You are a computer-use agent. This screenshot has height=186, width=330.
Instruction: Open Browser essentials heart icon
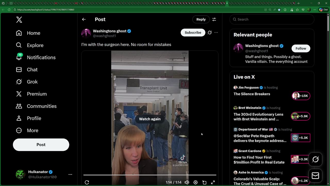coord(303,10)
